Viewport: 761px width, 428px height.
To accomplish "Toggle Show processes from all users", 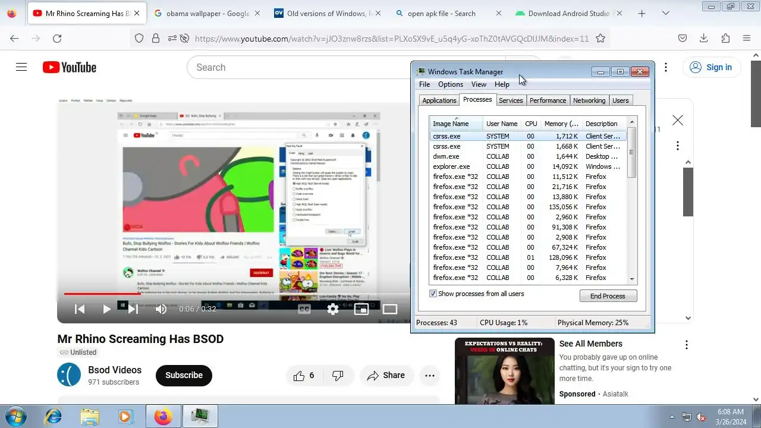I will (476, 294).
